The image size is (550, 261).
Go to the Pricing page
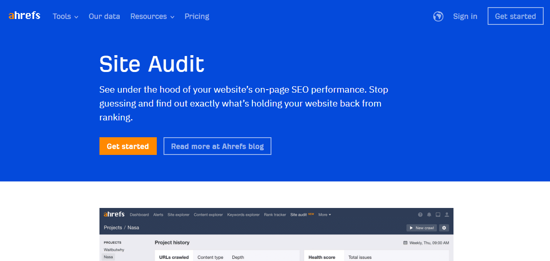[197, 16]
